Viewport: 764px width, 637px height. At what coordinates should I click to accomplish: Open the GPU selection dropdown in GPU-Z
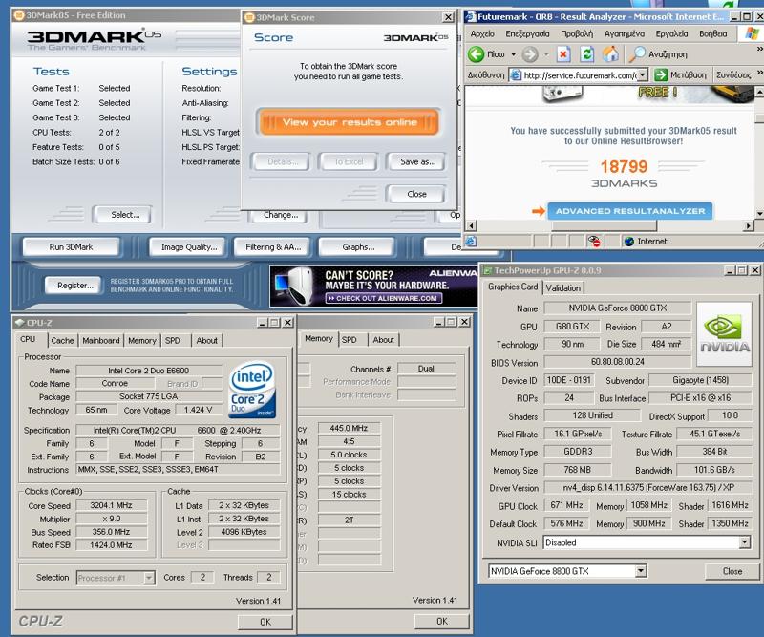point(641,571)
